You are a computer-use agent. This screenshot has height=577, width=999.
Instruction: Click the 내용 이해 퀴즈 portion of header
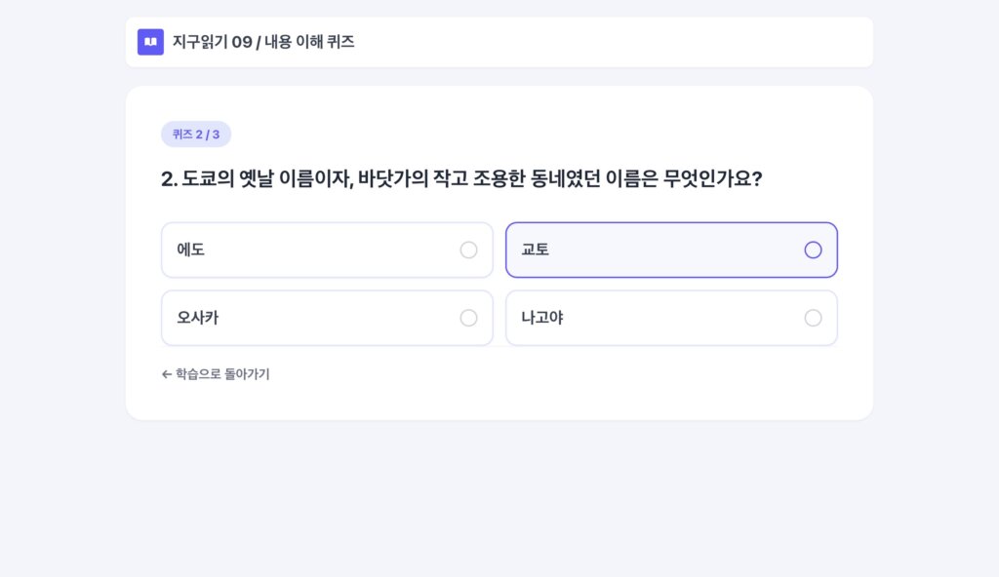(309, 42)
